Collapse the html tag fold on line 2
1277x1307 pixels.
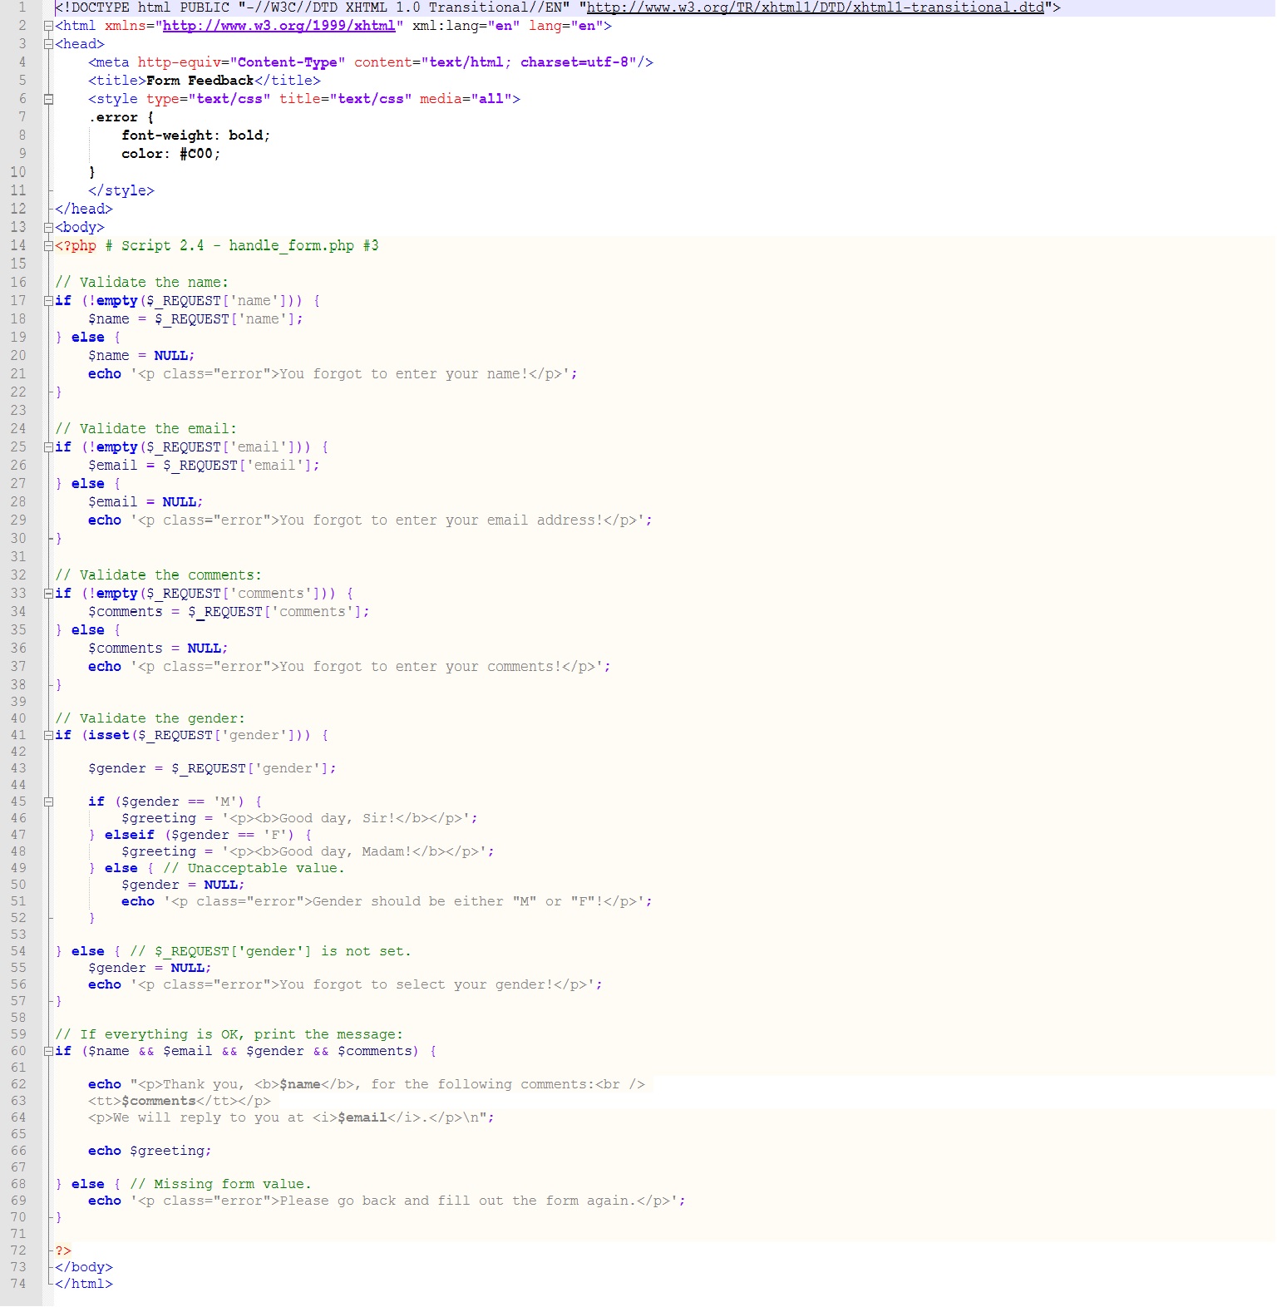[x=48, y=26]
